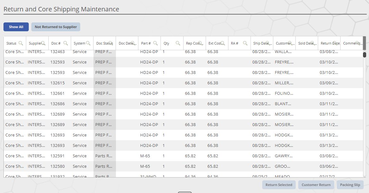The height and width of the screenshot is (193, 369).
Task: Open search icon in Qty column header
Action: click(x=178, y=43)
